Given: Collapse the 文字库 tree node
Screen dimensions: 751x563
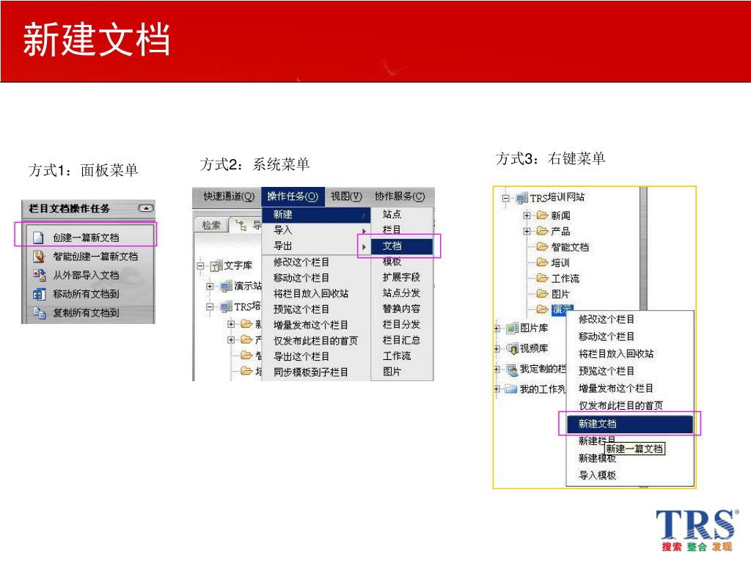Looking at the screenshot, I should [x=201, y=265].
